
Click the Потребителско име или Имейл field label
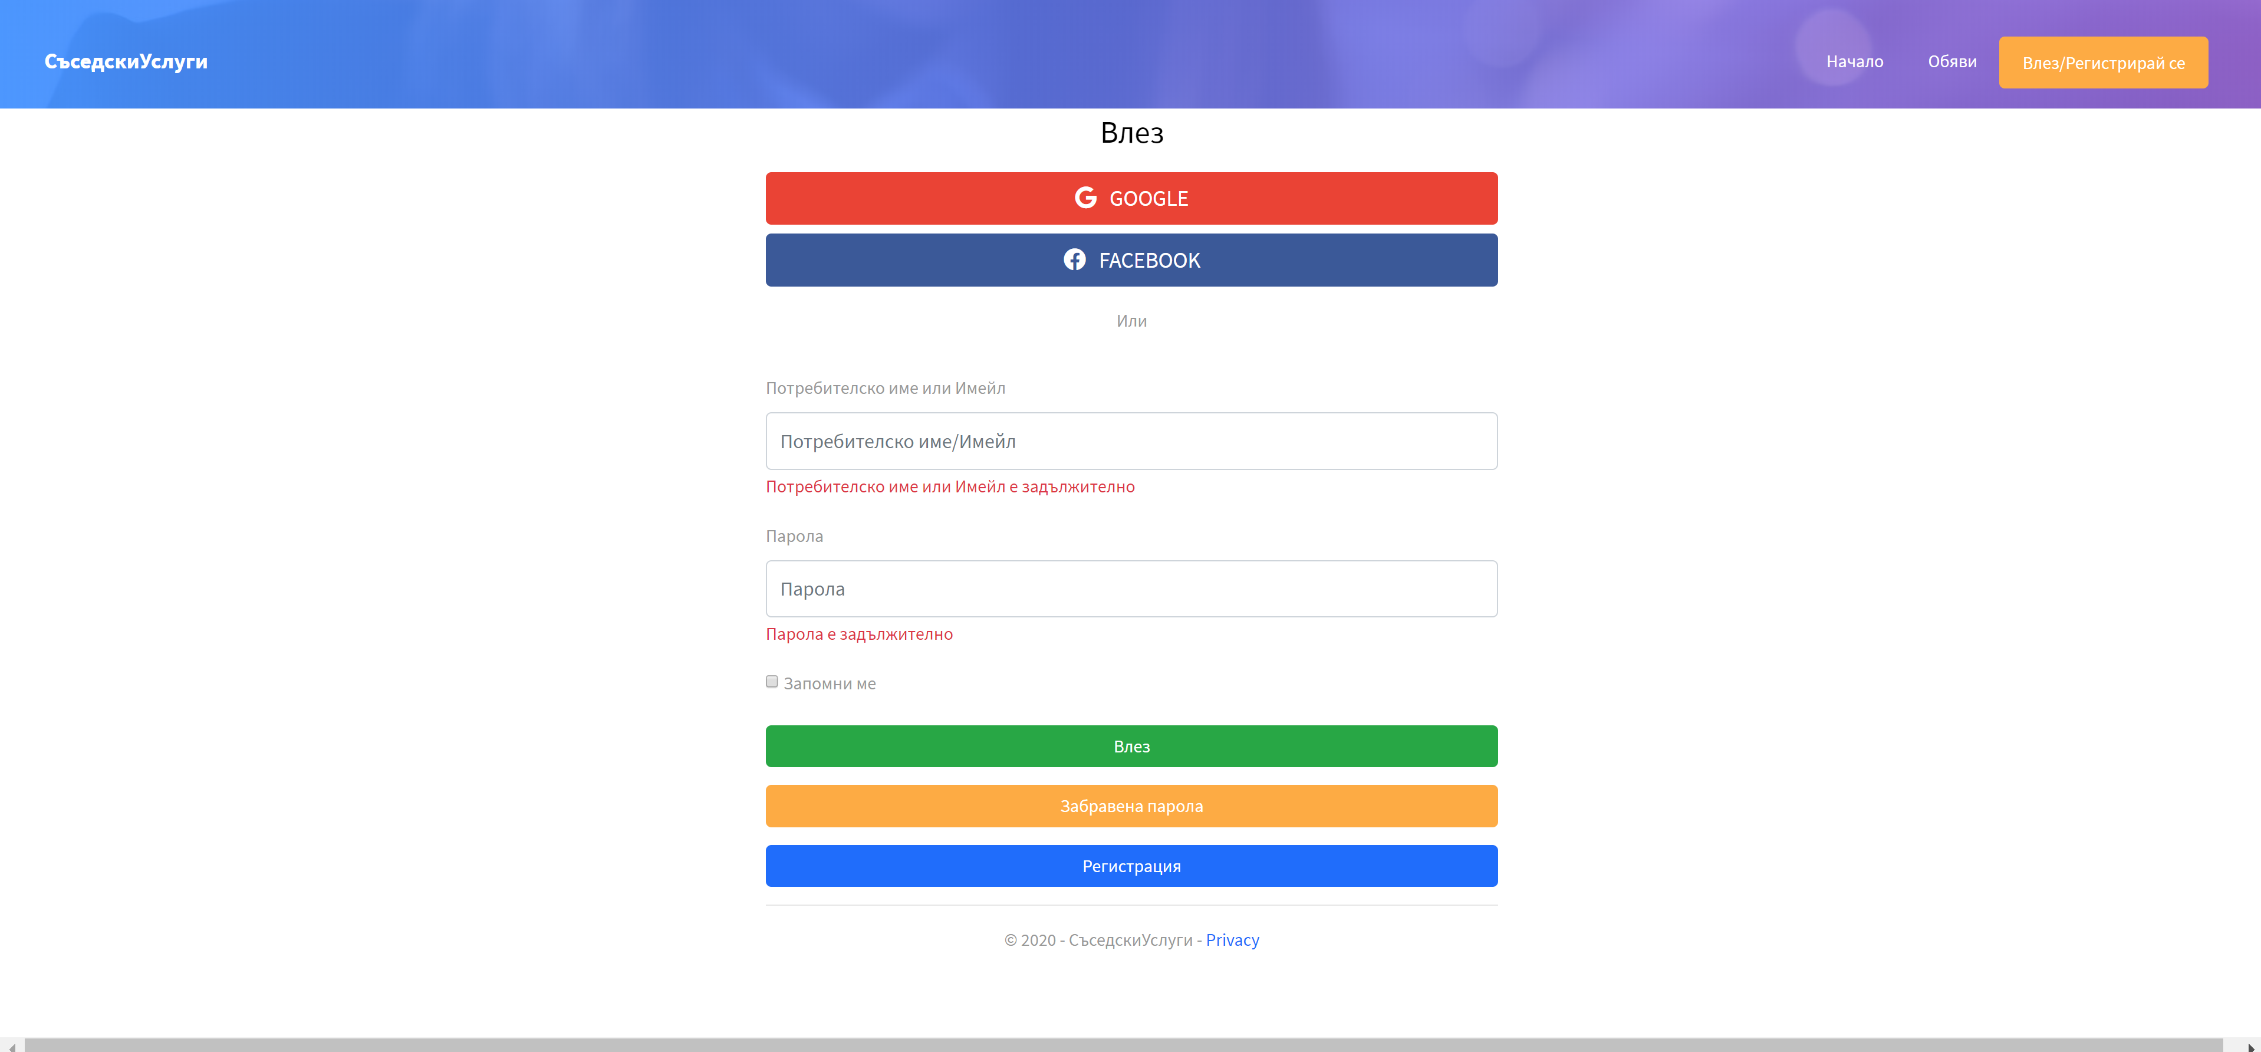(x=885, y=388)
